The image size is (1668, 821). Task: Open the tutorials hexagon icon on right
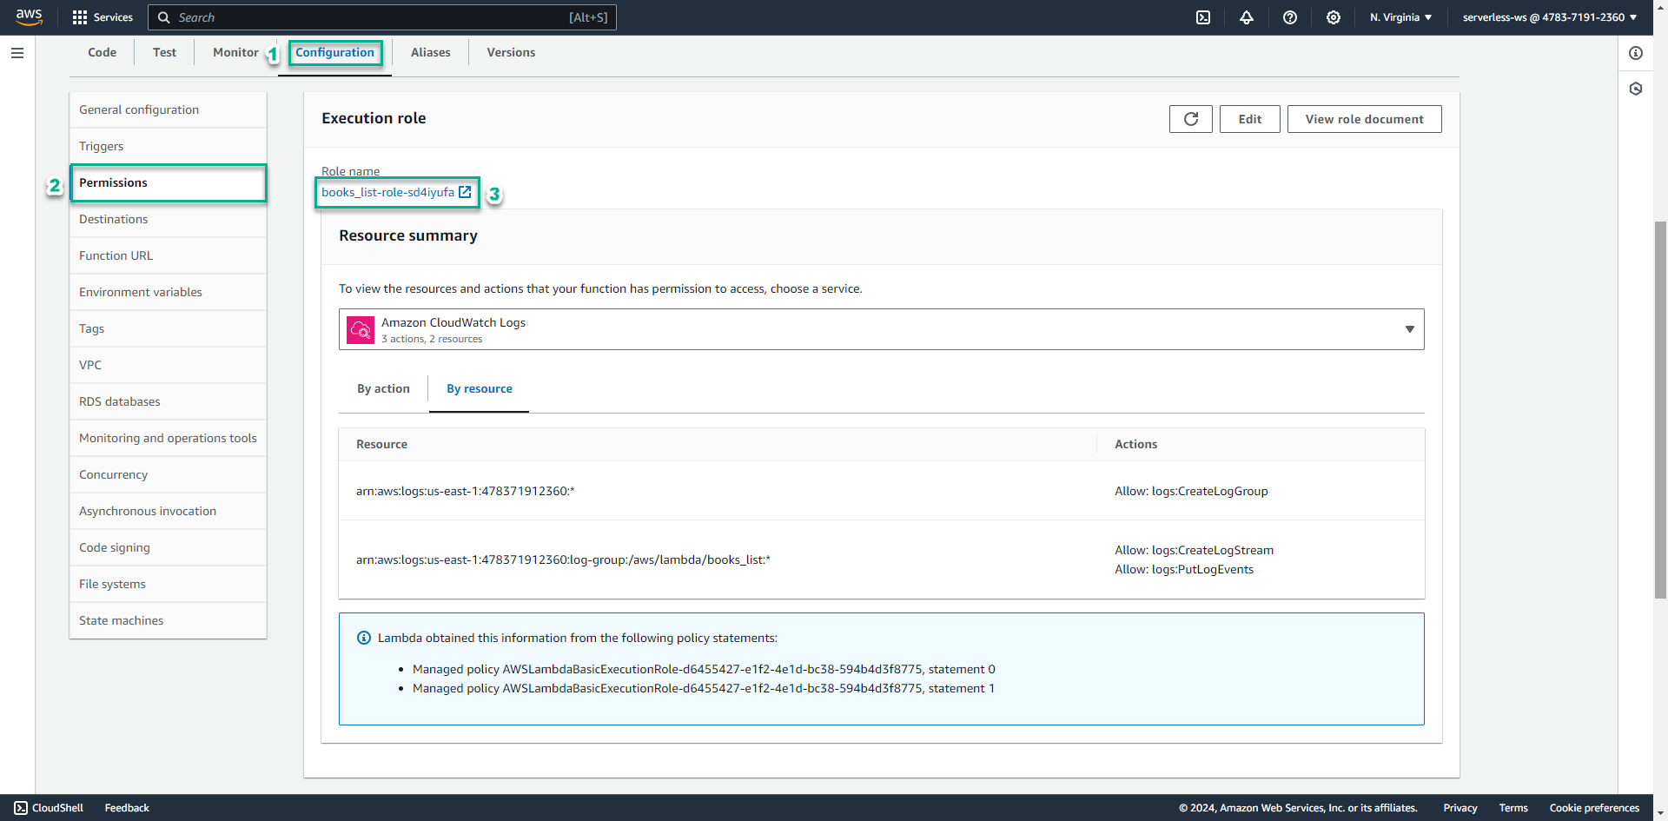(x=1636, y=89)
